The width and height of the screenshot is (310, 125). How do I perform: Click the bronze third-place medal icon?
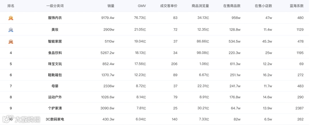pos(11,42)
